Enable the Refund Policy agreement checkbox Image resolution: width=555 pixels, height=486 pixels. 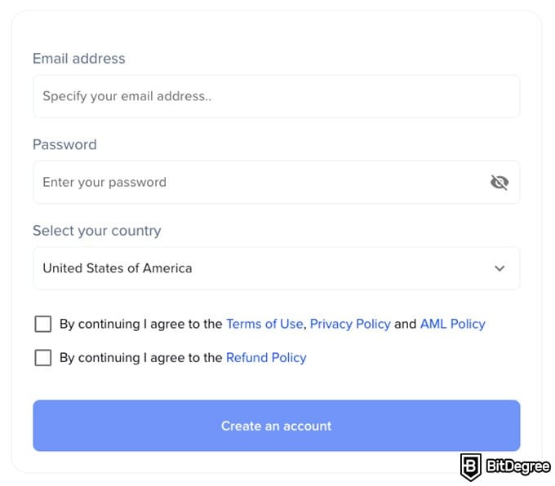pos(43,358)
